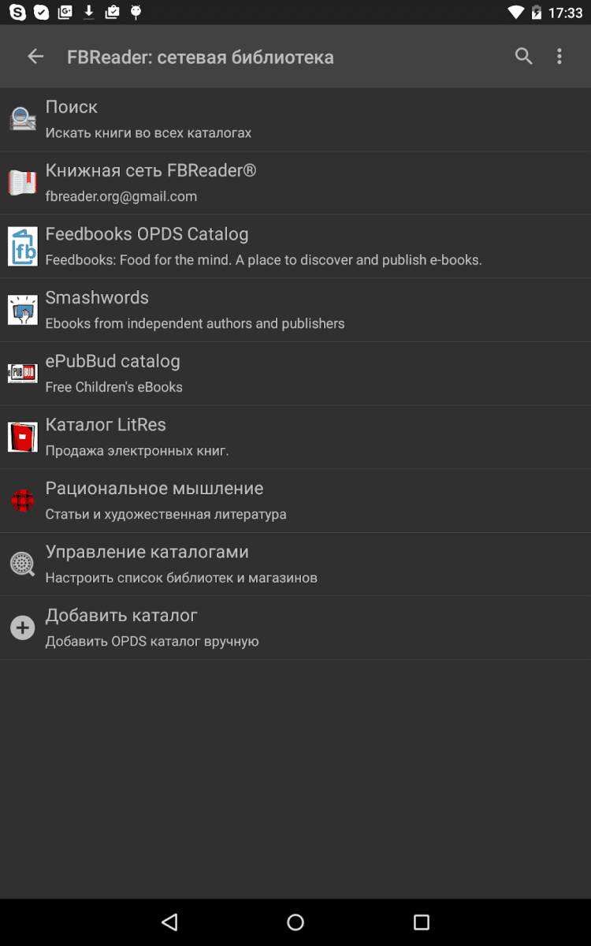Click the red LitRes catalog icon
Image resolution: width=591 pixels, height=946 pixels.
pyautogui.click(x=23, y=437)
